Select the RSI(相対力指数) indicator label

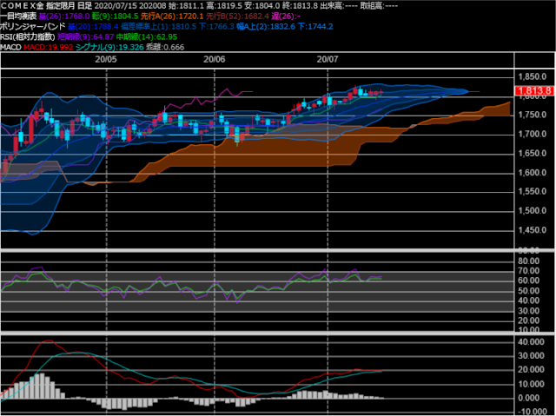[28, 36]
